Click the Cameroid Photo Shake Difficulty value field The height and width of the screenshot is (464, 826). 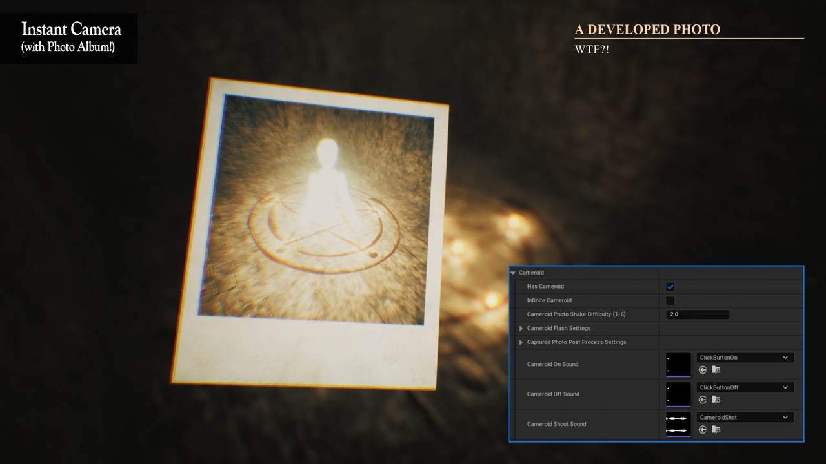pos(697,314)
